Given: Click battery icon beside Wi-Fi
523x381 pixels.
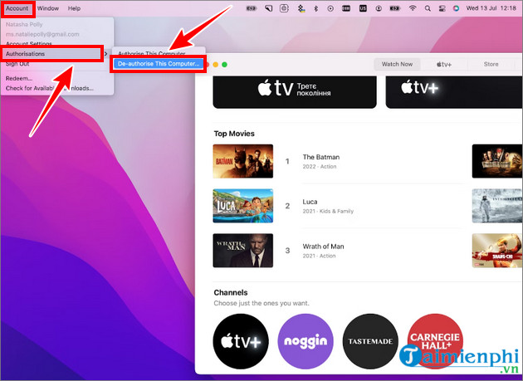Looking at the screenshot, I should pyautogui.click(x=394, y=8).
